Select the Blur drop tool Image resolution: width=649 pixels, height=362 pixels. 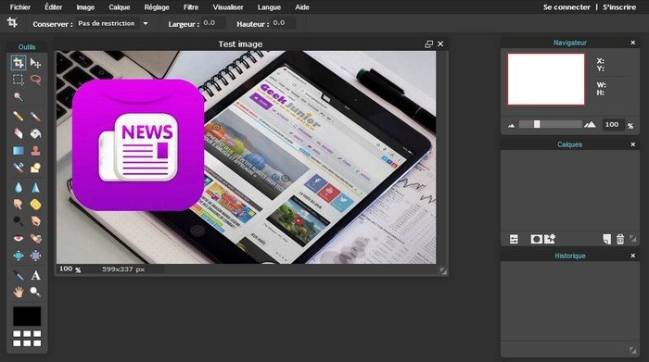coord(19,188)
